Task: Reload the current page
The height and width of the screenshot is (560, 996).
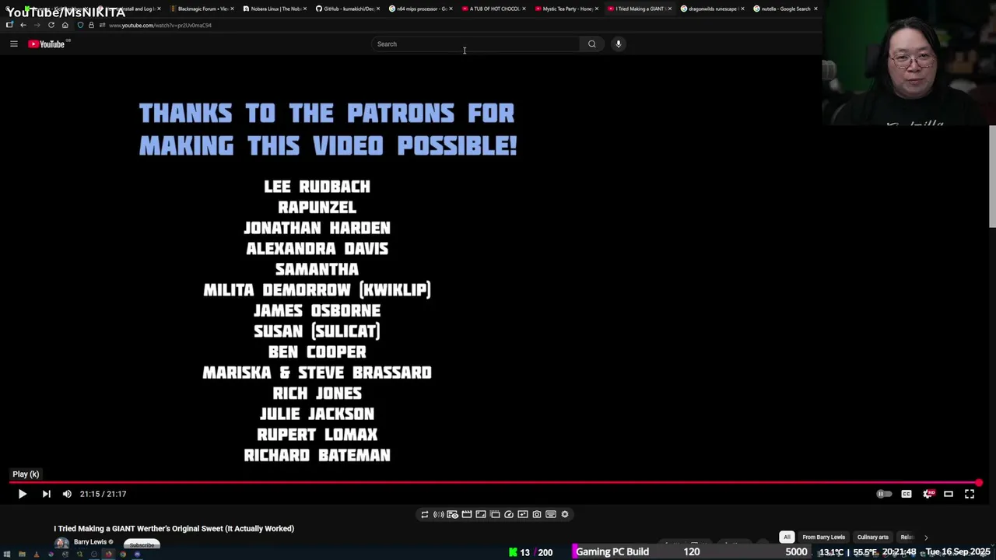Action: 51,25
